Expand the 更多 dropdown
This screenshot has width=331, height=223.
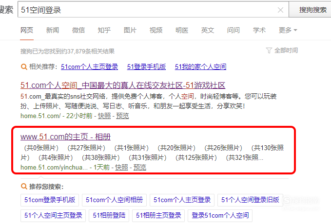coord(288,30)
